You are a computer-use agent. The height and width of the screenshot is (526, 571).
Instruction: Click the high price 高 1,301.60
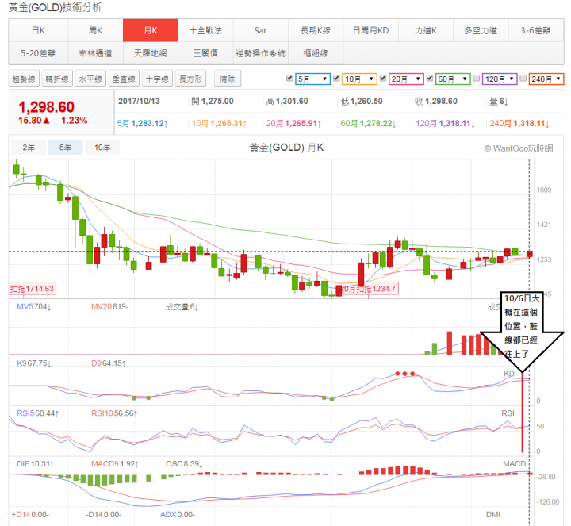(287, 101)
